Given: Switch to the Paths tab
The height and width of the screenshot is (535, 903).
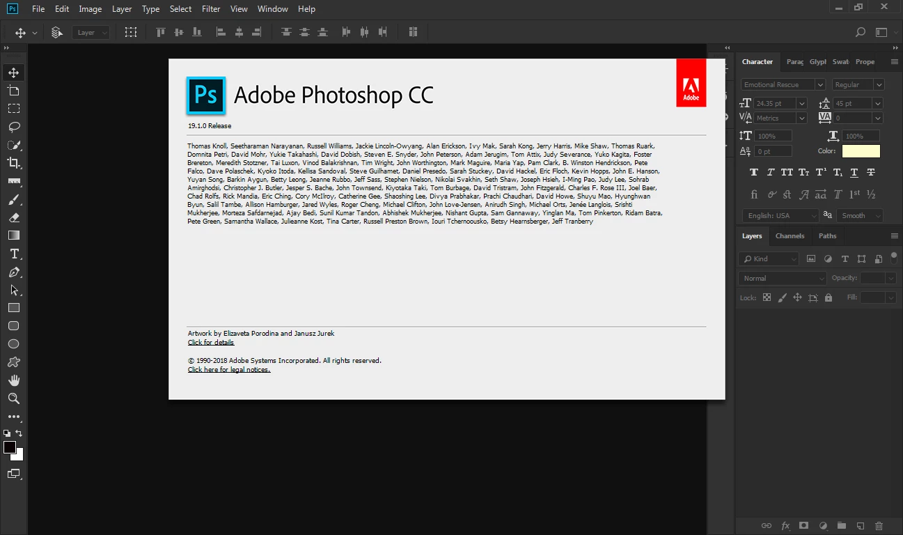Looking at the screenshot, I should [828, 236].
